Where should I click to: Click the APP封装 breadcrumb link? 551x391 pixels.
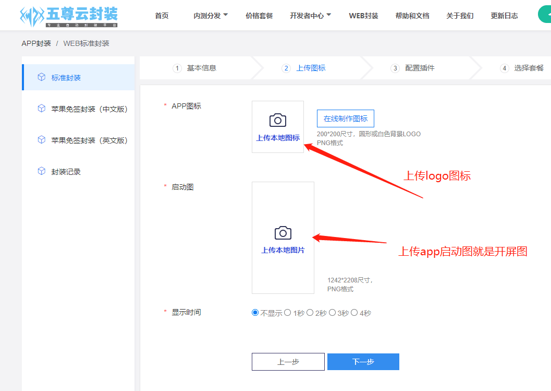36,43
